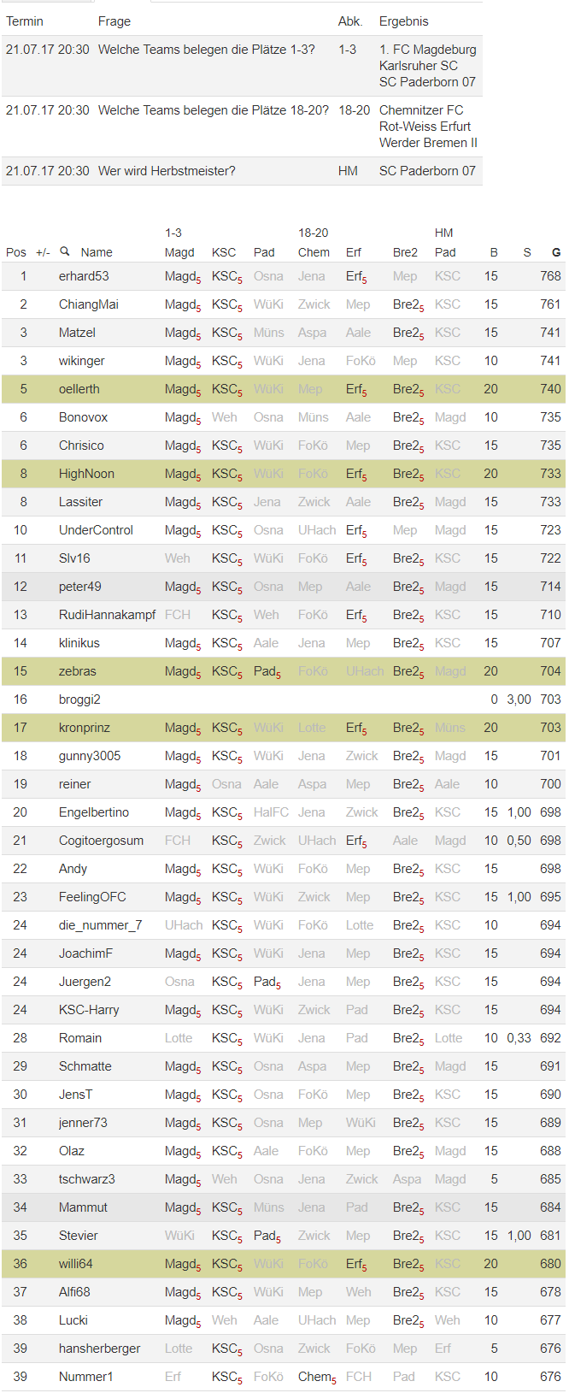Image resolution: width=569 pixels, height=1393 pixels.
Task: Click the Herbstmeister question row
Action: 167,171
